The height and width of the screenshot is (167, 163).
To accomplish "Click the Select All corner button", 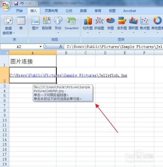I will (x=5, y=53).
